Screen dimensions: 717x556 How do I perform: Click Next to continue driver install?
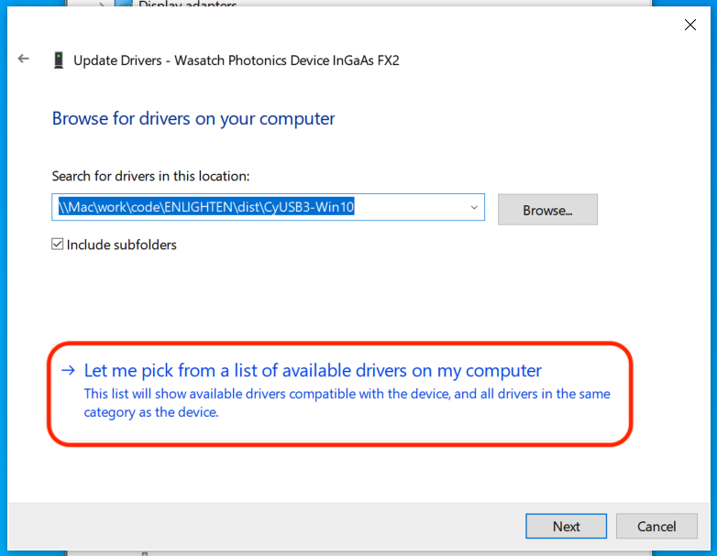[x=566, y=526]
